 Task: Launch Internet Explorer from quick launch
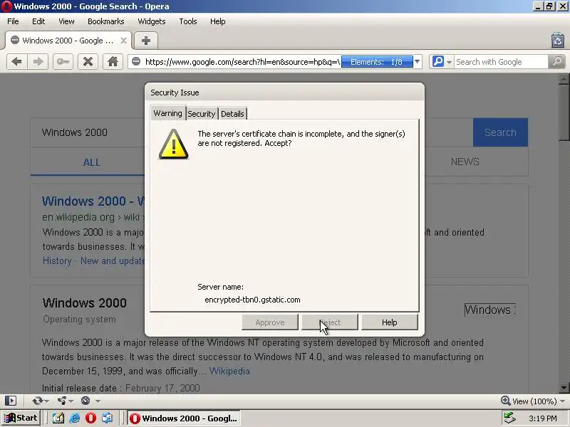point(75,418)
